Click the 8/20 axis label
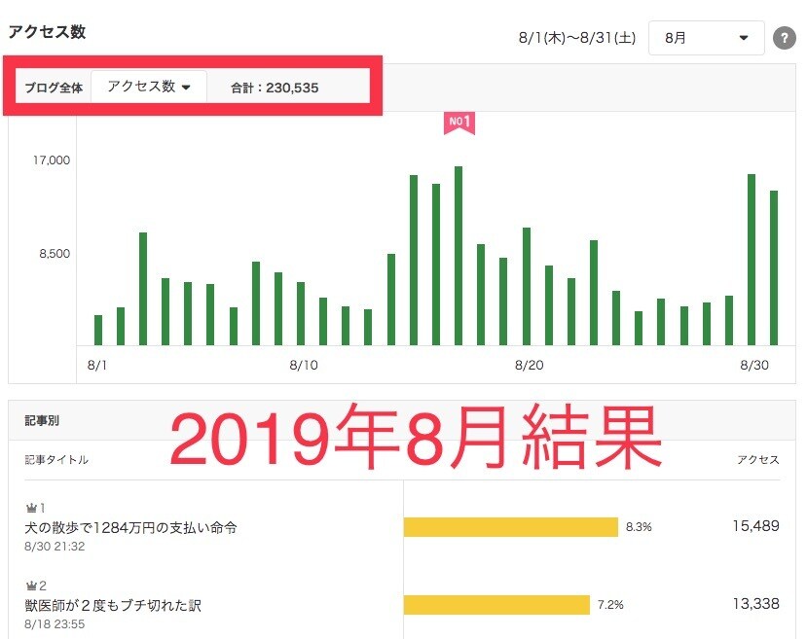The image size is (807, 639). click(x=530, y=366)
